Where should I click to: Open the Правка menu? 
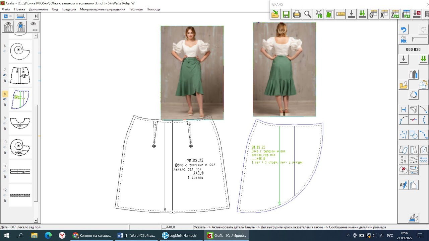(x=19, y=9)
